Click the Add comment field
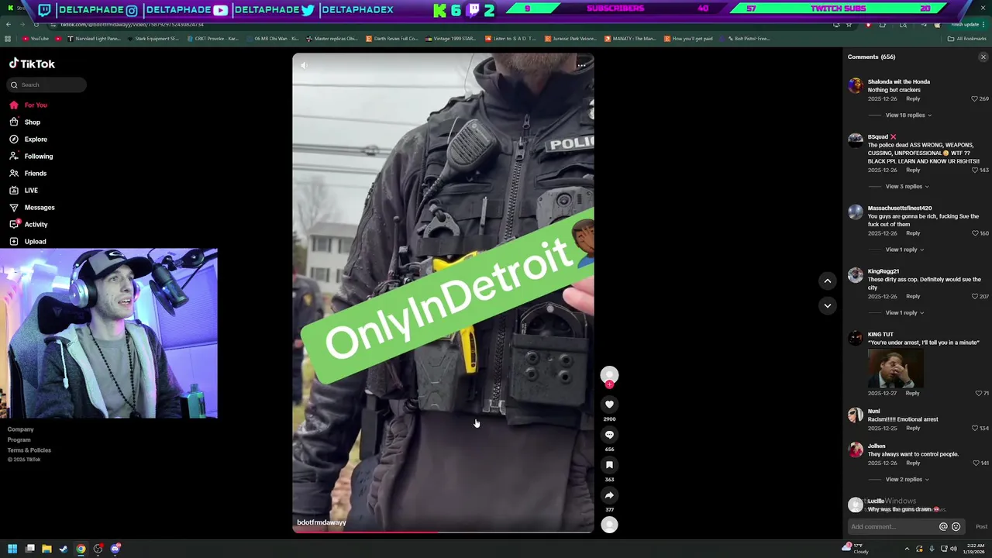The image size is (992, 558). [891, 527]
